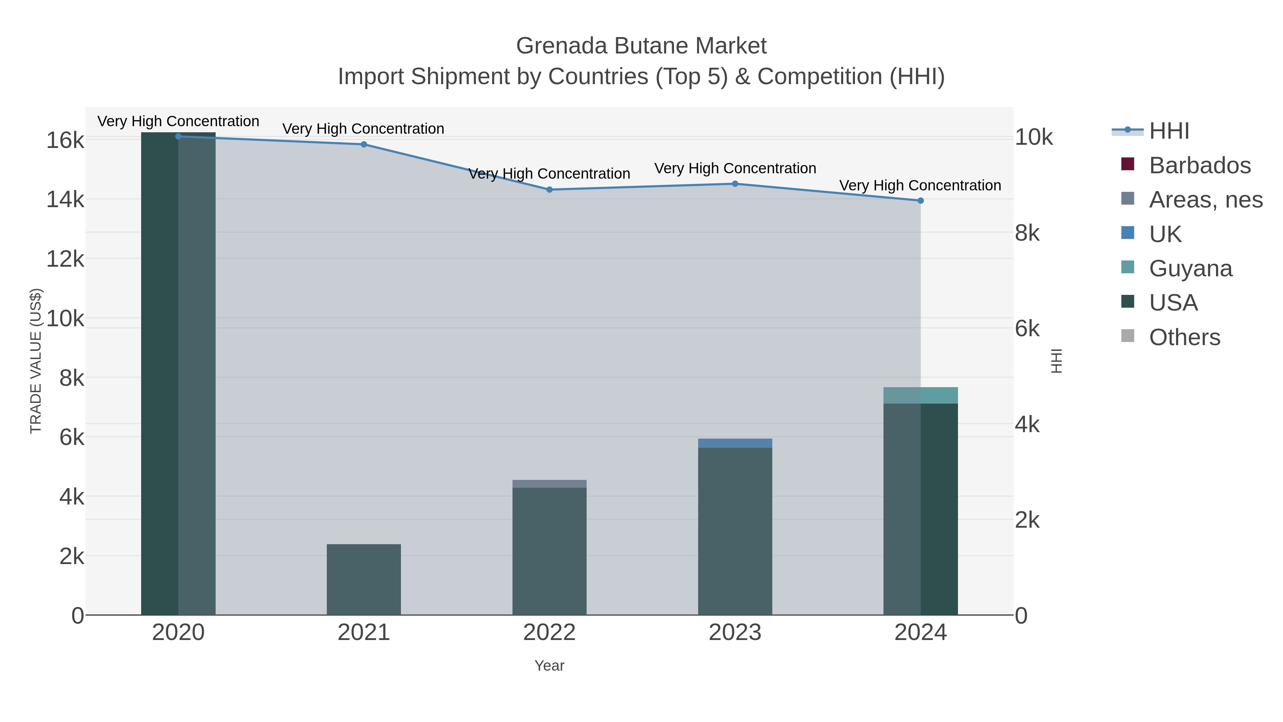Click the 2023 USA bar segment
Image resolution: width=1283 pixels, height=722 pixels.
coord(735,531)
